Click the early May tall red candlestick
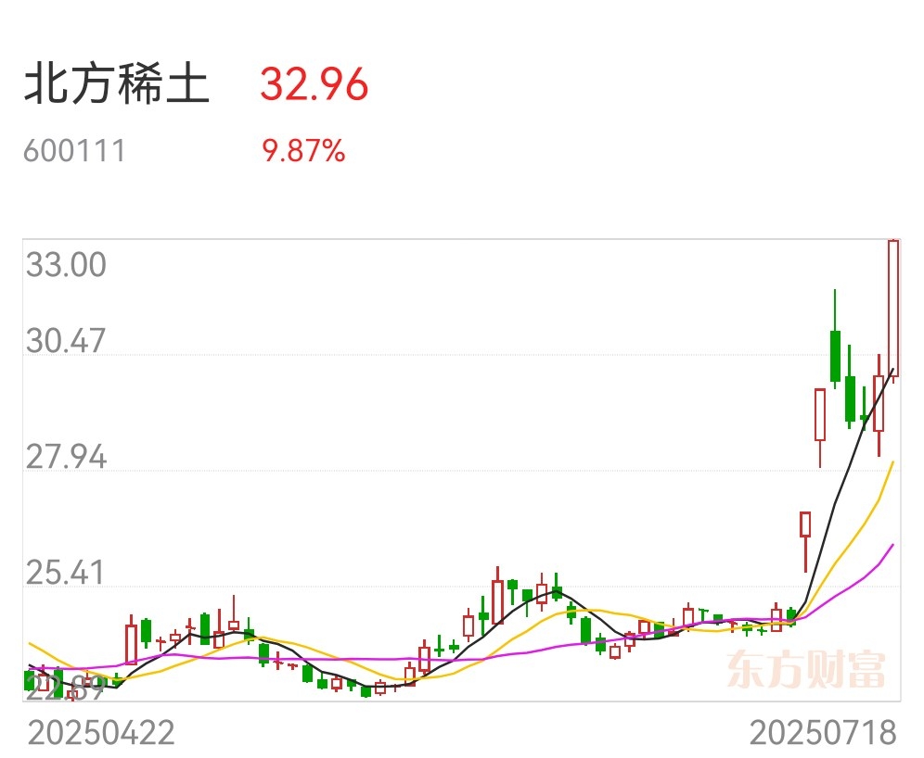Image resolution: width=924 pixels, height=758 pixels. click(x=131, y=644)
